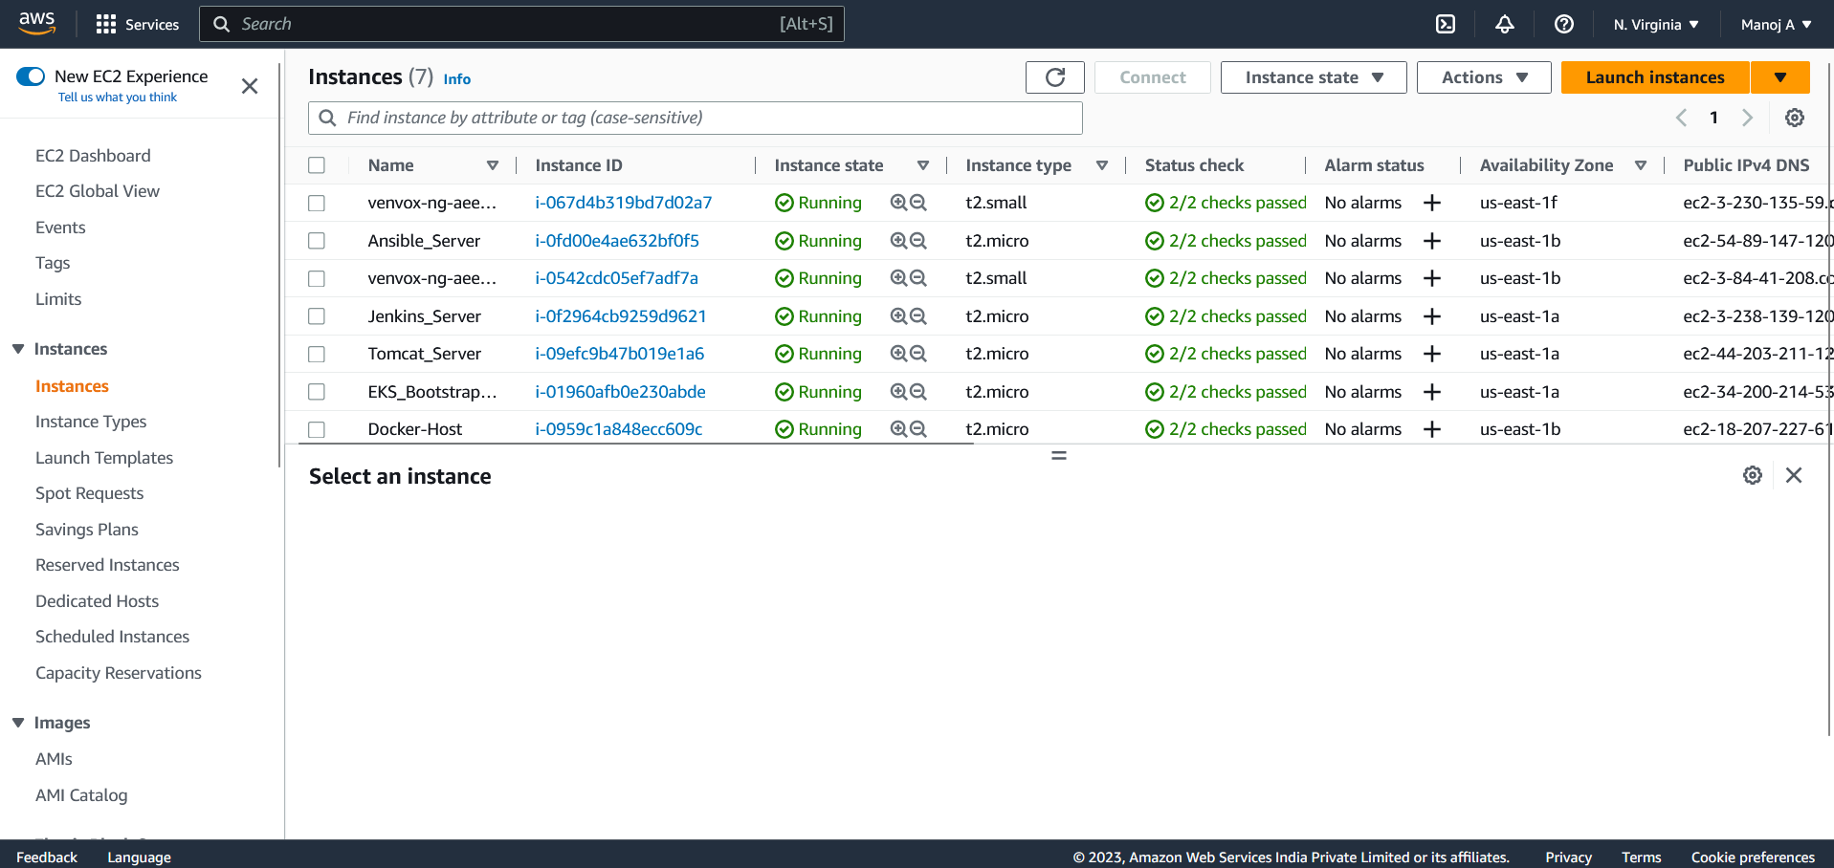The width and height of the screenshot is (1834, 868).
Task: Select the Tomcat_Server row checkbox
Action: [x=317, y=354]
